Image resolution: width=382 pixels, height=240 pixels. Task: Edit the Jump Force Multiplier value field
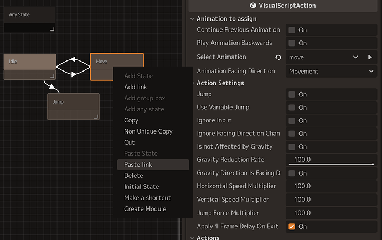click(x=331, y=213)
